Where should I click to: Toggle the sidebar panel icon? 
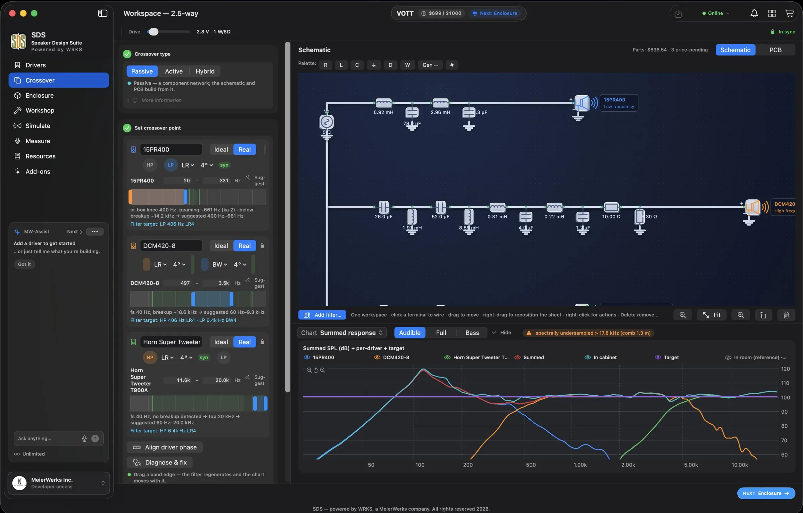point(102,13)
